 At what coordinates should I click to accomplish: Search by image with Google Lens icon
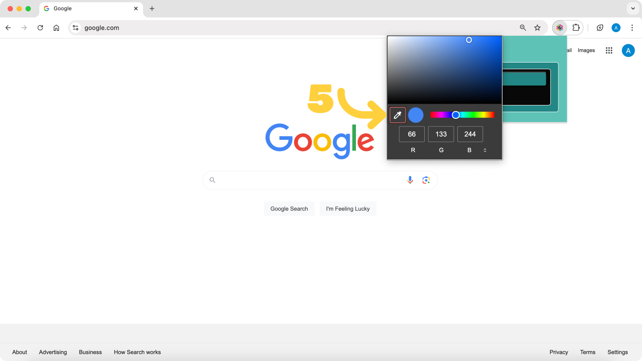[x=426, y=180]
